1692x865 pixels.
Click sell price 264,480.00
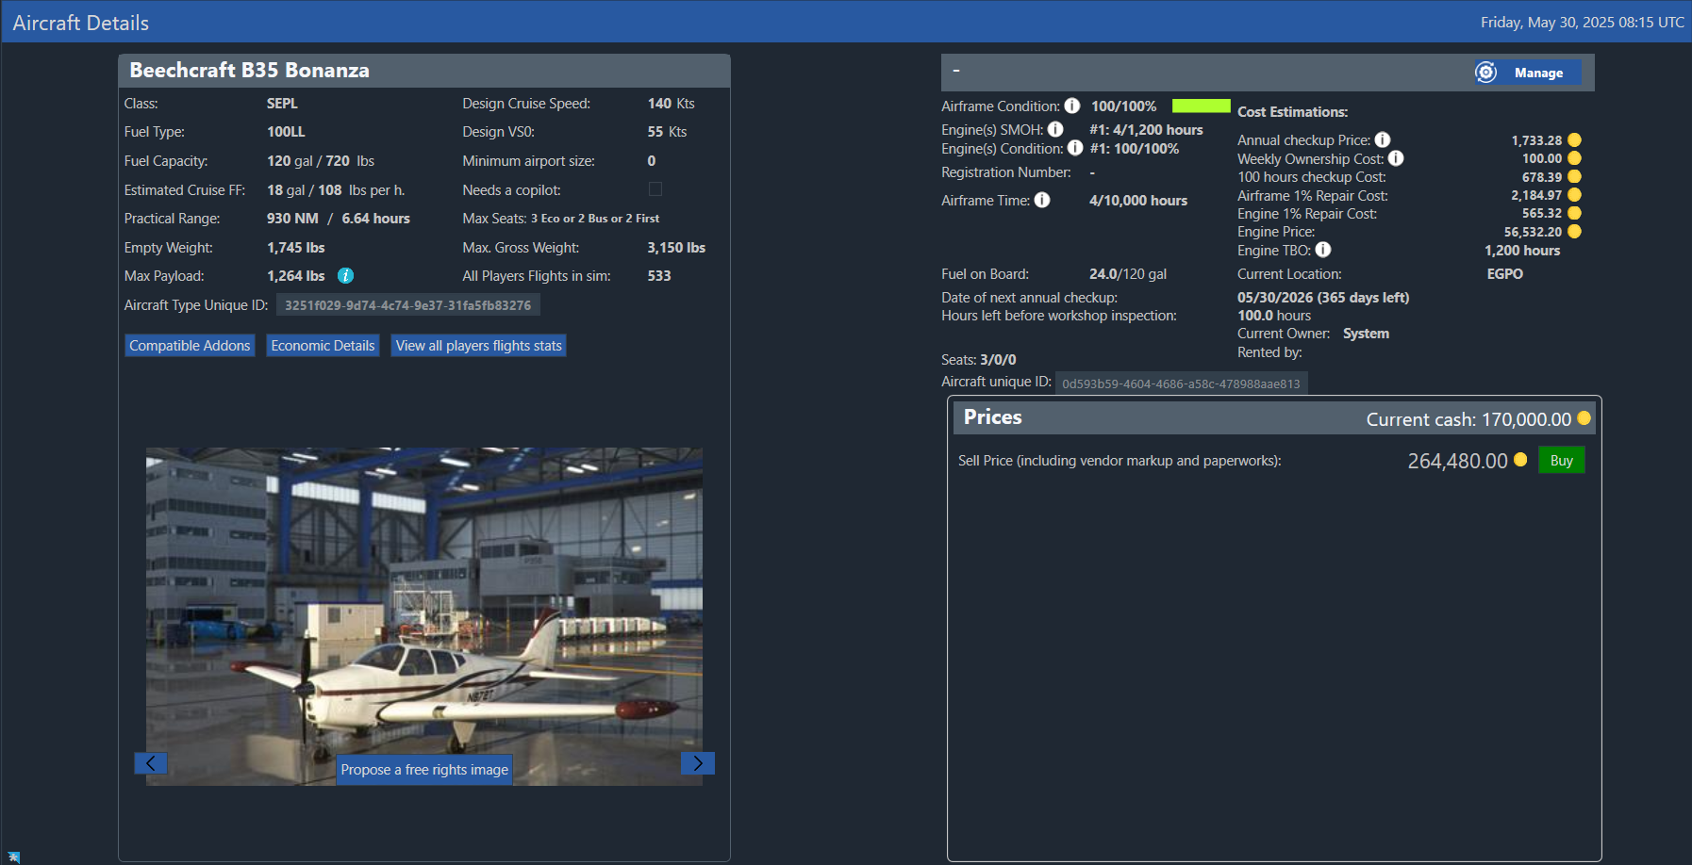pyautogui.click(x=1457, y=461)
